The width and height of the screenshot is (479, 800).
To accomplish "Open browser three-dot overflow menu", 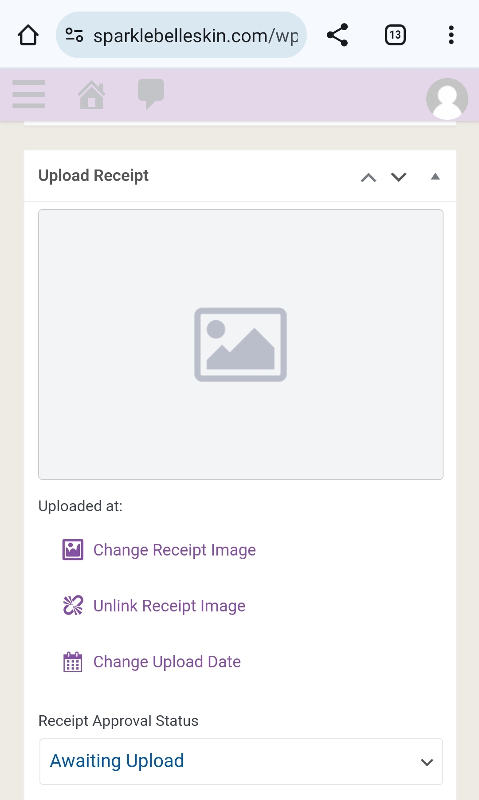I will tap(451, 35).
